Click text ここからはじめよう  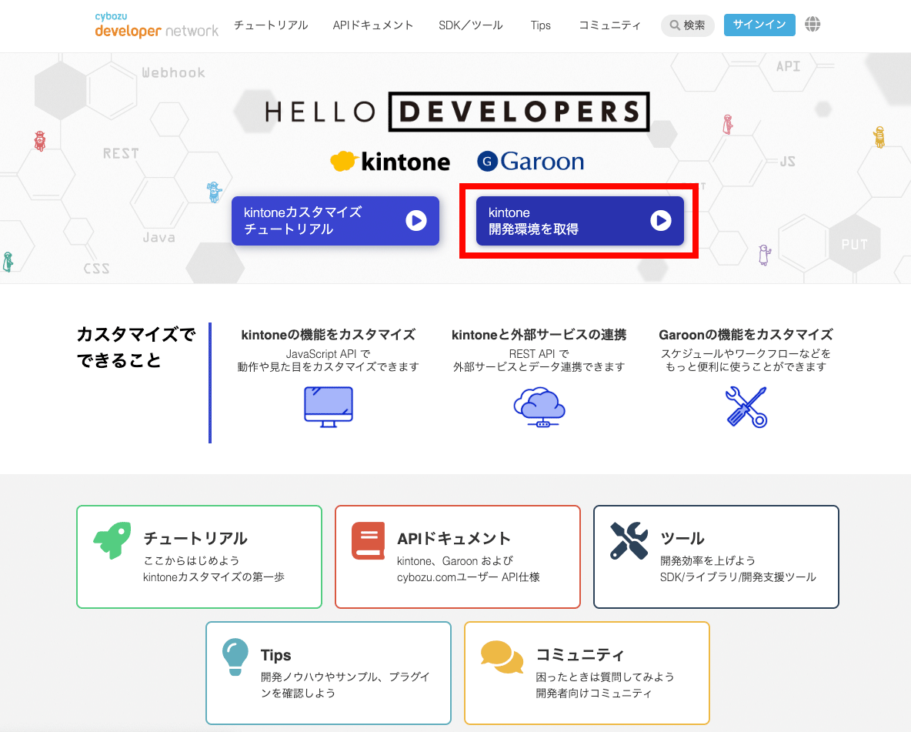click(191, 560)
